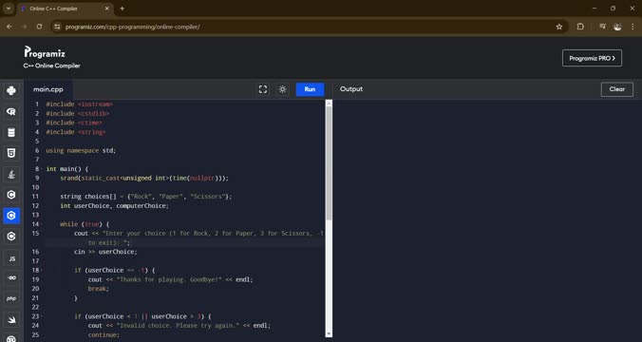Clear the output panel

[x=616, y=89]
